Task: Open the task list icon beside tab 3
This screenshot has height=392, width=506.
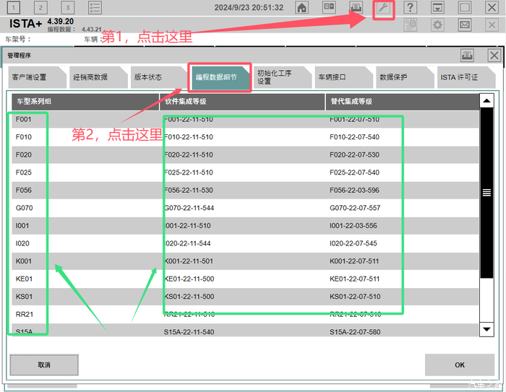Action: point(95,8)
